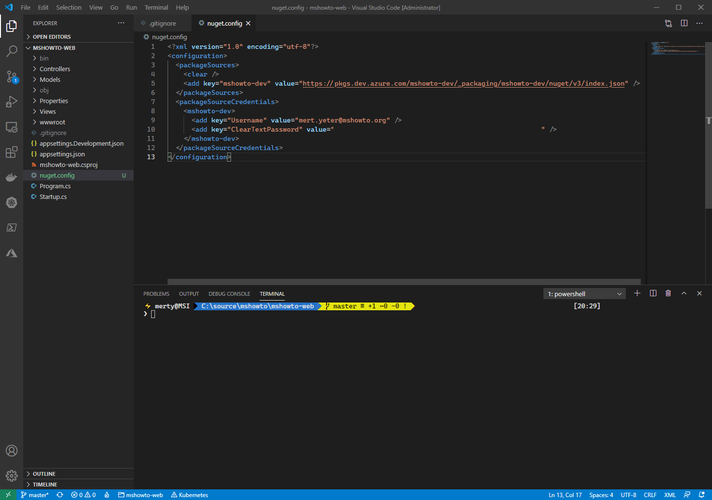Click the feedback icon in status bar
Image resolution: width=712 pixels, height=500 pixels.
687,495
